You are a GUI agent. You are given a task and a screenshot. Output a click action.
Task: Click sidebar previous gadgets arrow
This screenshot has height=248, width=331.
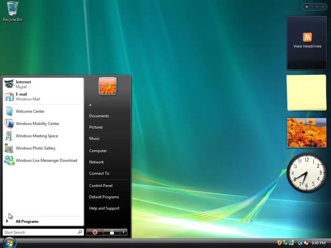[x=317, y=7]
